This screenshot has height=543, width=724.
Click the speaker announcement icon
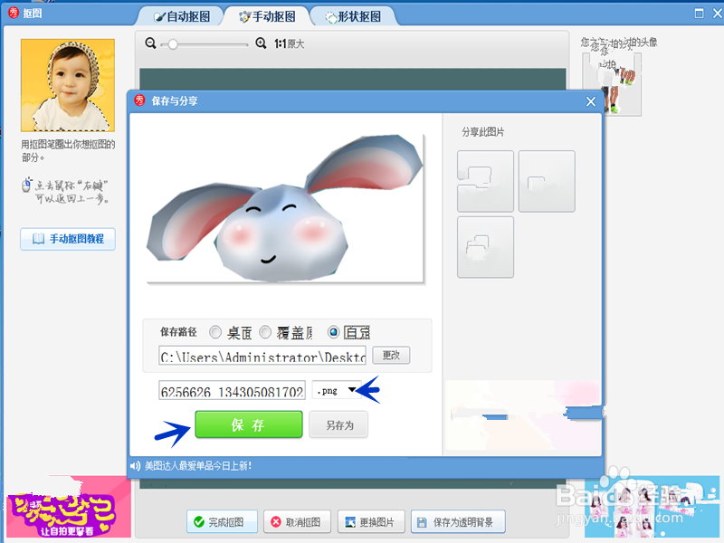tap(135, 466)
